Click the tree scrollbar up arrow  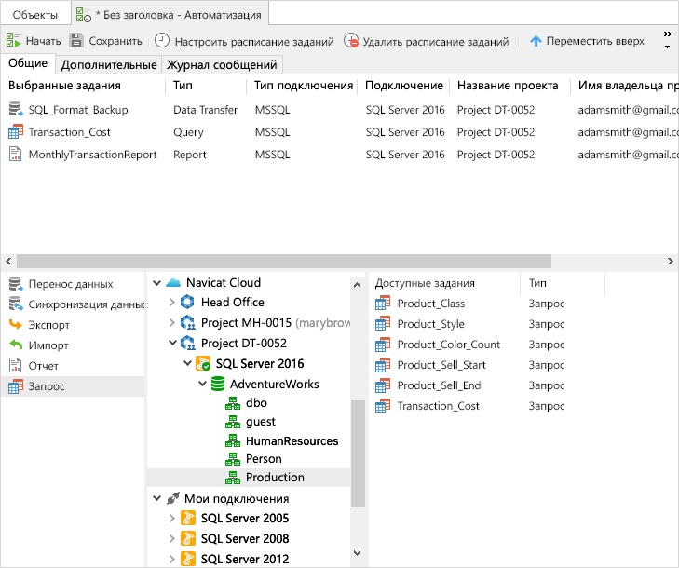[x=358, y=285]
